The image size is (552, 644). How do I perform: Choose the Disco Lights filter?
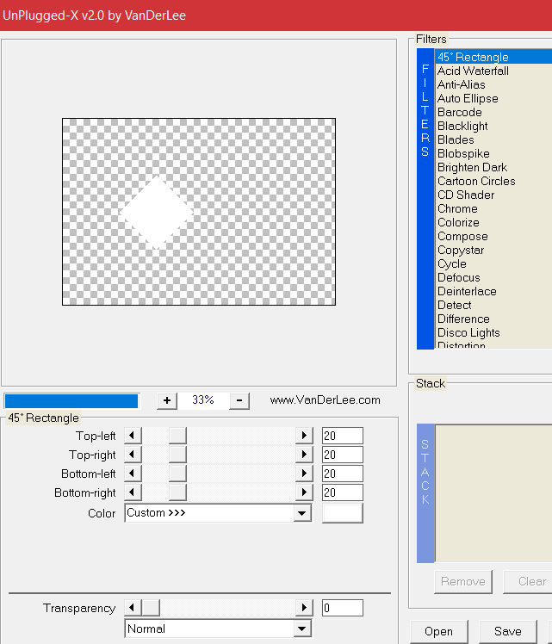pos(468,332)
